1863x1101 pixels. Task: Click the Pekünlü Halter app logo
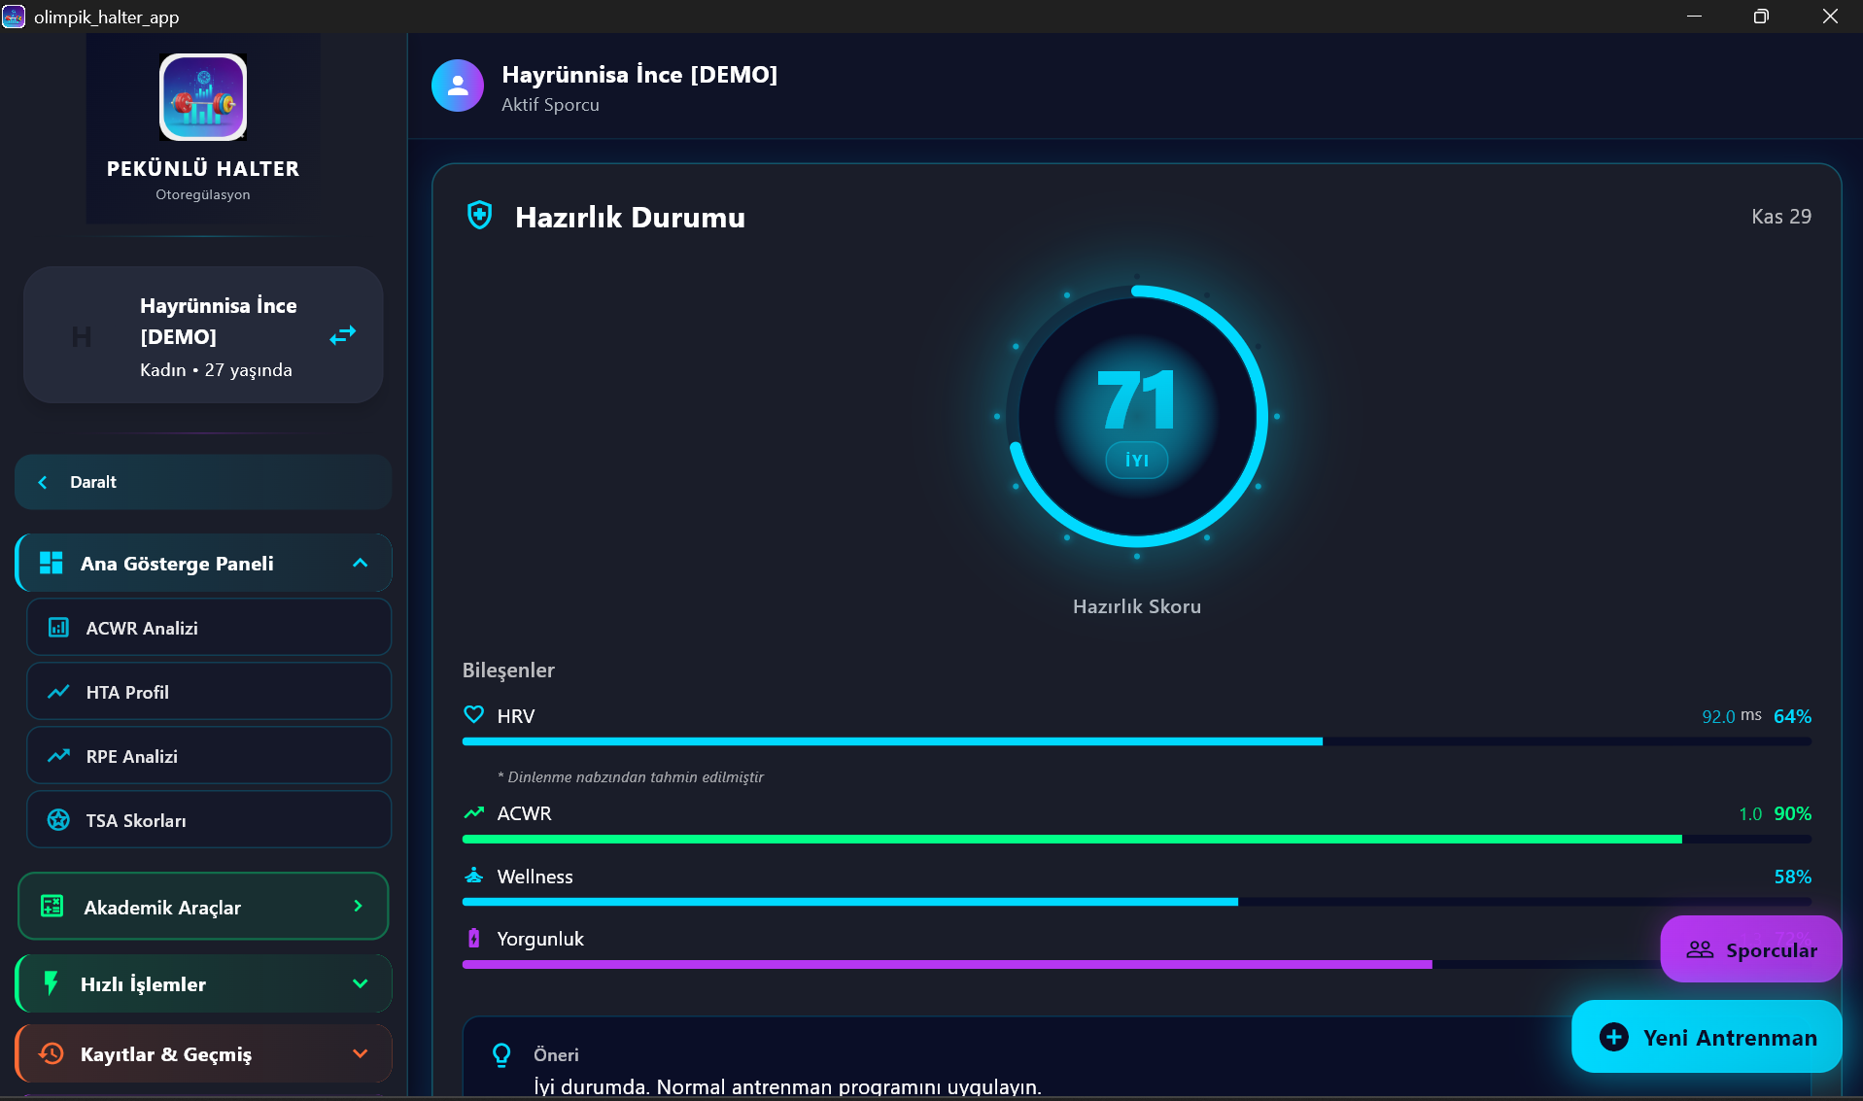[203, 97]
